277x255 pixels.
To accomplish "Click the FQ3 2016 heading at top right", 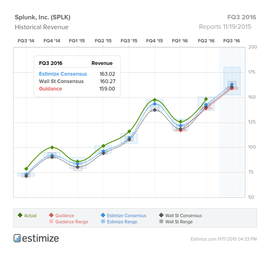I will [242, 17].
